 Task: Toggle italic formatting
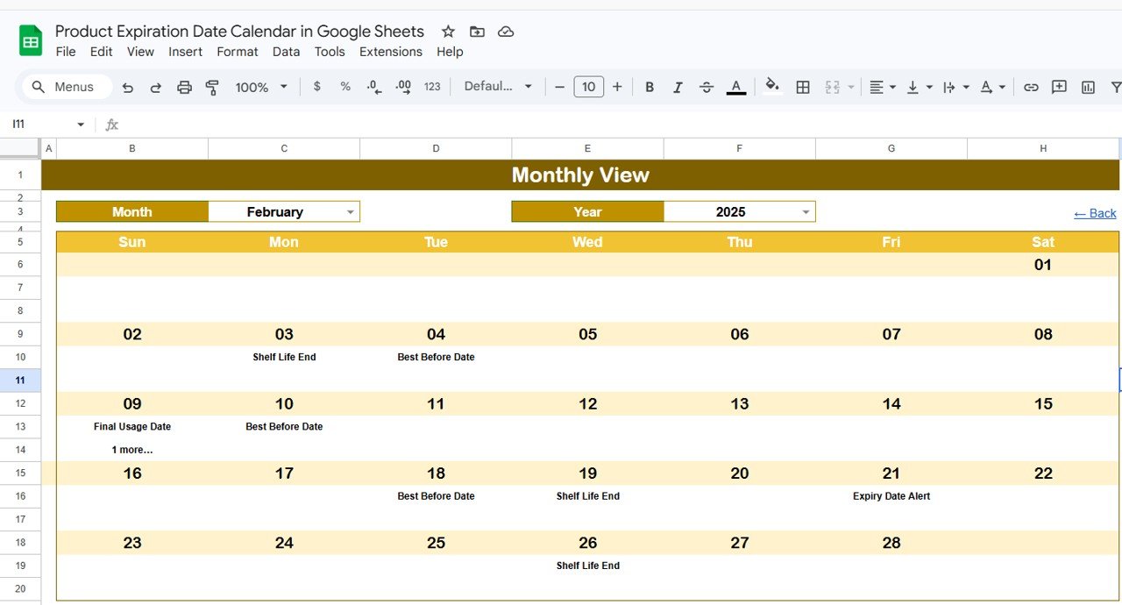[678, 87]
